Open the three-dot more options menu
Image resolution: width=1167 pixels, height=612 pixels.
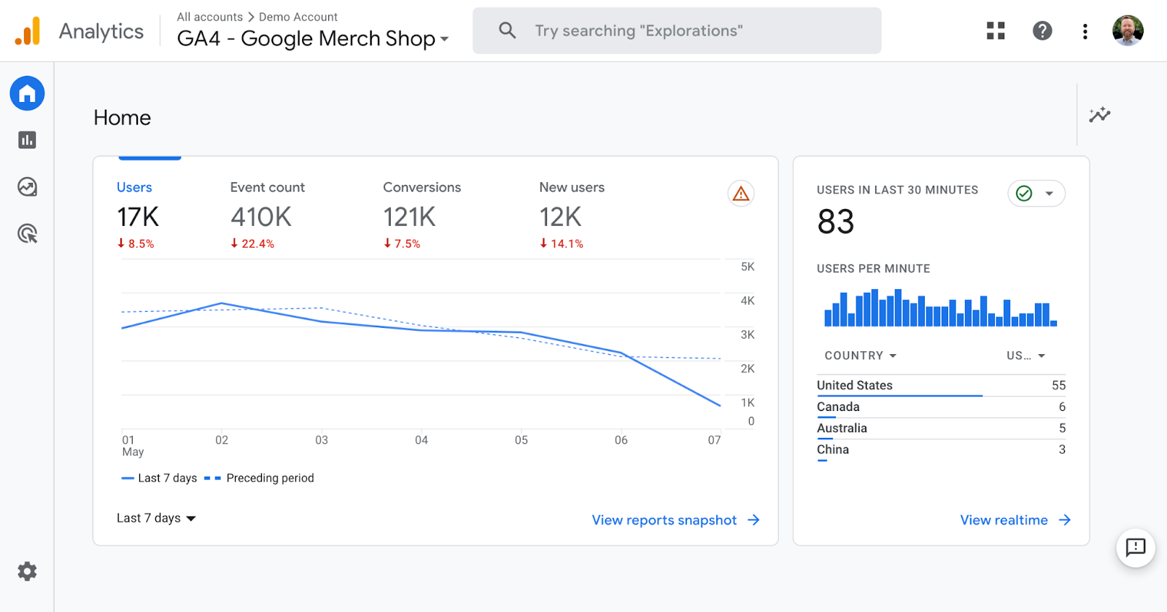[1085, 31]
